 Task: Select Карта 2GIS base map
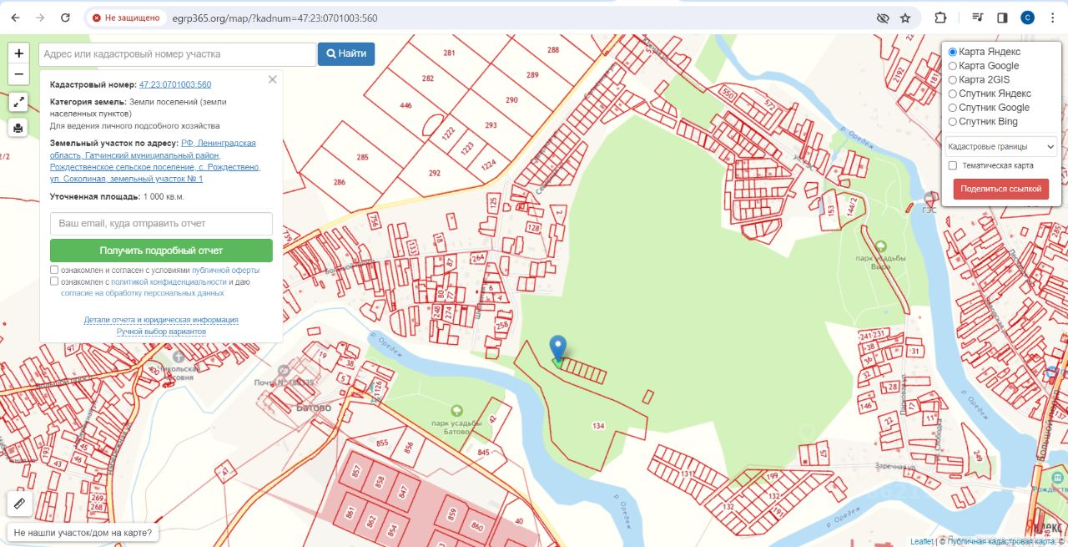(953, 80)
